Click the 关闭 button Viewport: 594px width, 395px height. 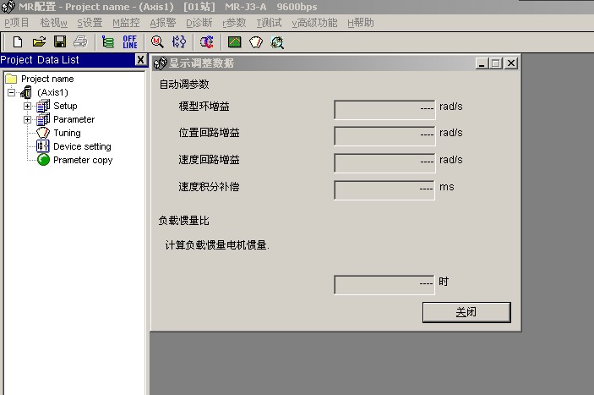click(x=466, y=312)
